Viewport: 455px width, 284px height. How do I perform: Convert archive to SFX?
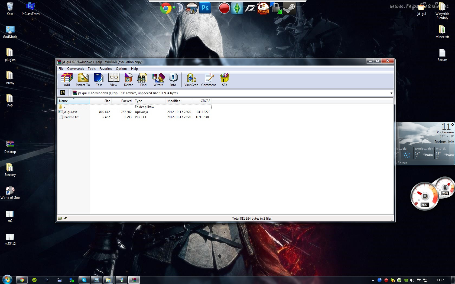click(225, 80)
